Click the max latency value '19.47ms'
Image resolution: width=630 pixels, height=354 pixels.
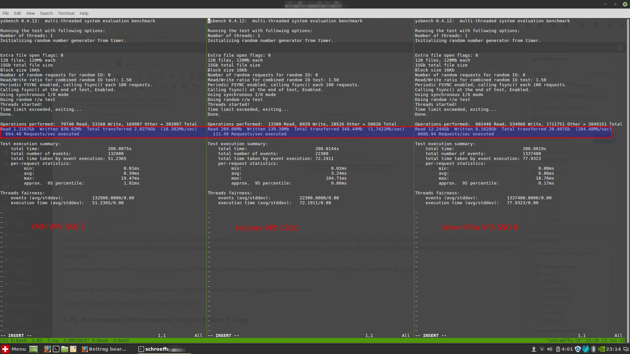[x=130, y=178]
